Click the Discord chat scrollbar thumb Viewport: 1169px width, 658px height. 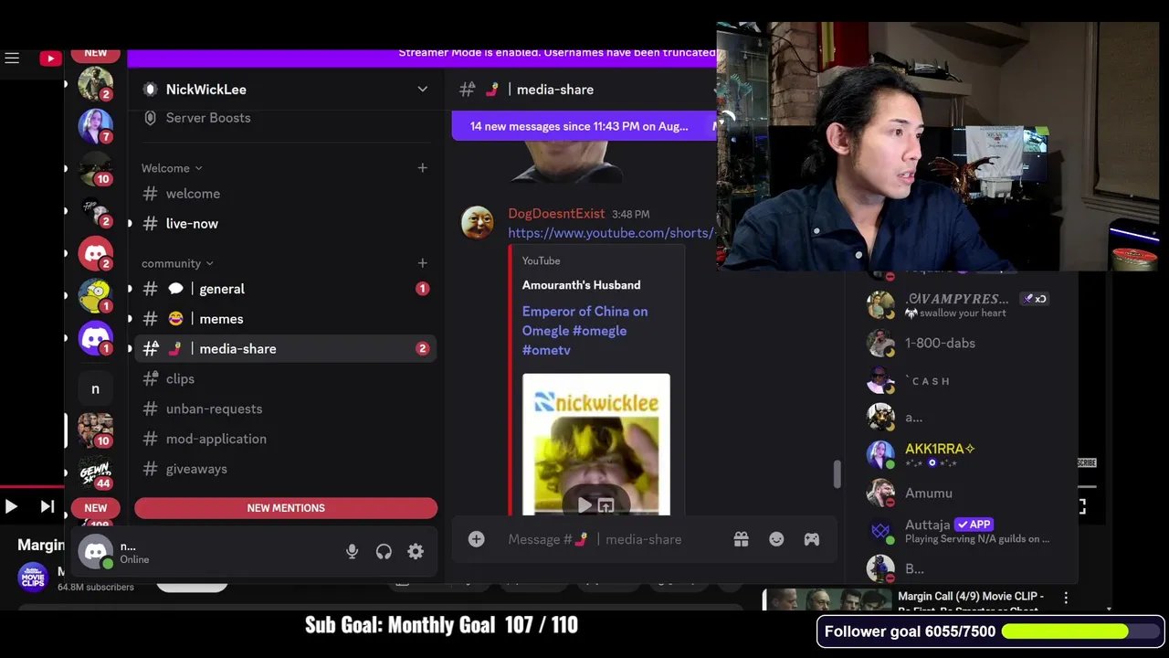tap(836, 473)
